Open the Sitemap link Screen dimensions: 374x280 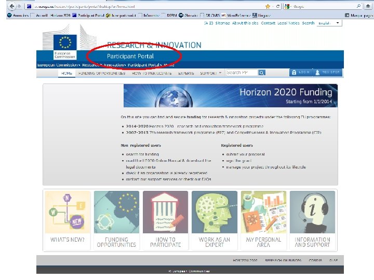(222, 23)
